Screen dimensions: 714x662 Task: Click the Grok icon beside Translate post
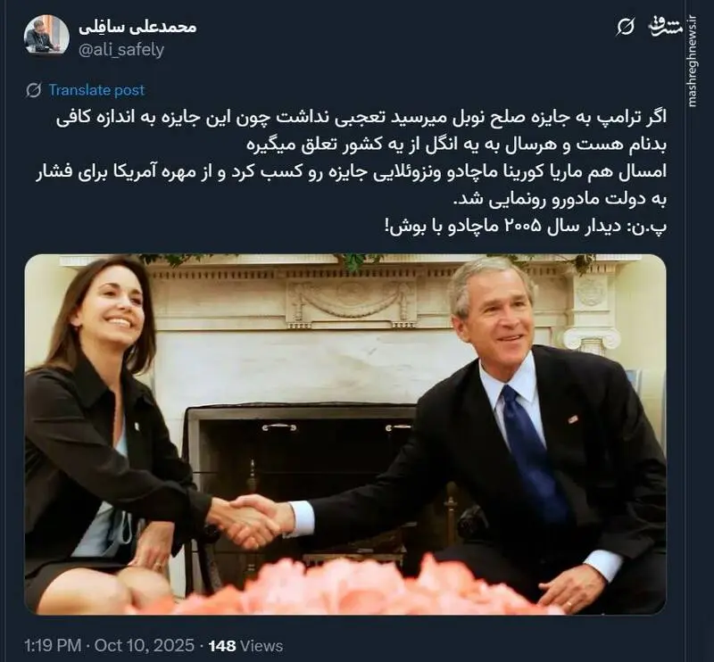33,90
